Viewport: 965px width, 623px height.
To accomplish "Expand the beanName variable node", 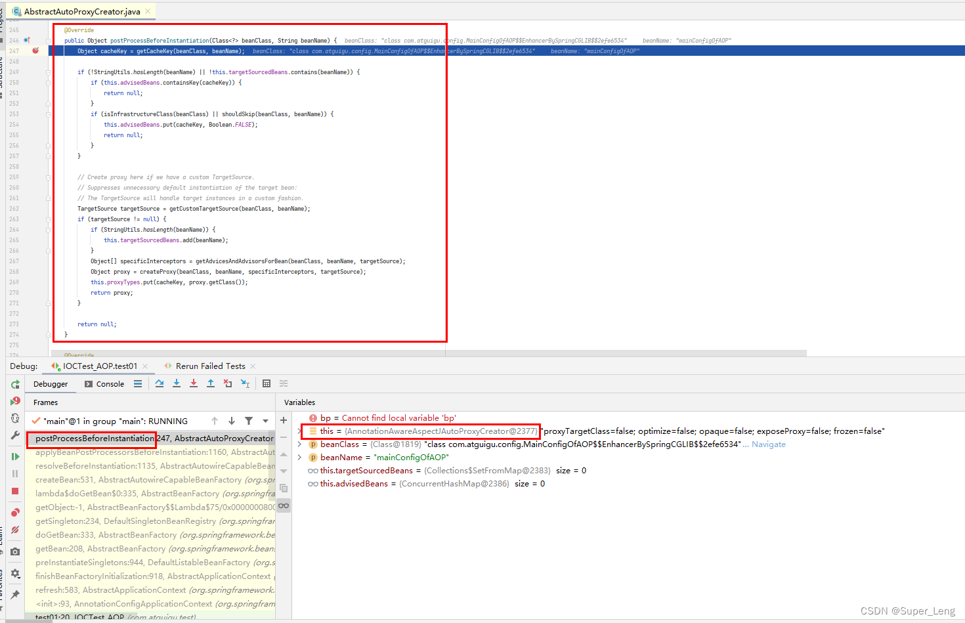I will click(x=300, y=458).
